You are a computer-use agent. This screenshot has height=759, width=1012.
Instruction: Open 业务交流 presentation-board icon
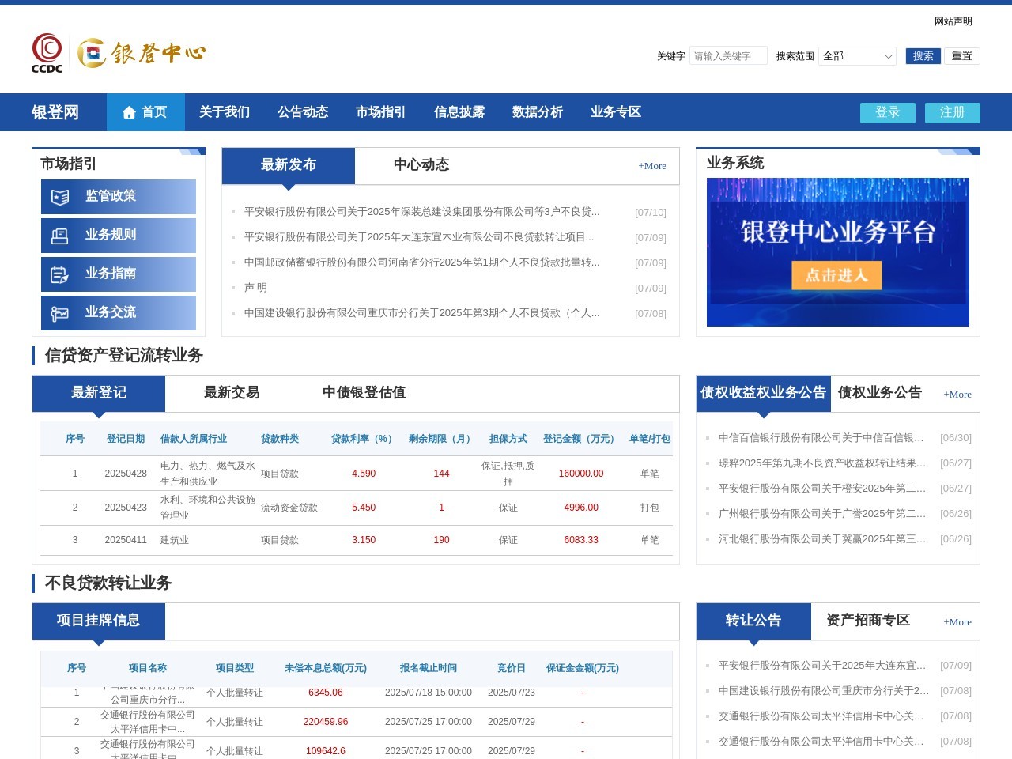pyautogui.click(x=60, y=312)
